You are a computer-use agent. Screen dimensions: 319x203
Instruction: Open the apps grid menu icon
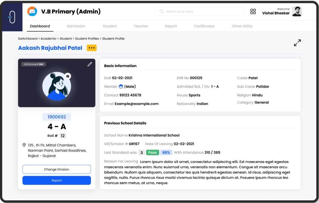[x=253, y=12]
